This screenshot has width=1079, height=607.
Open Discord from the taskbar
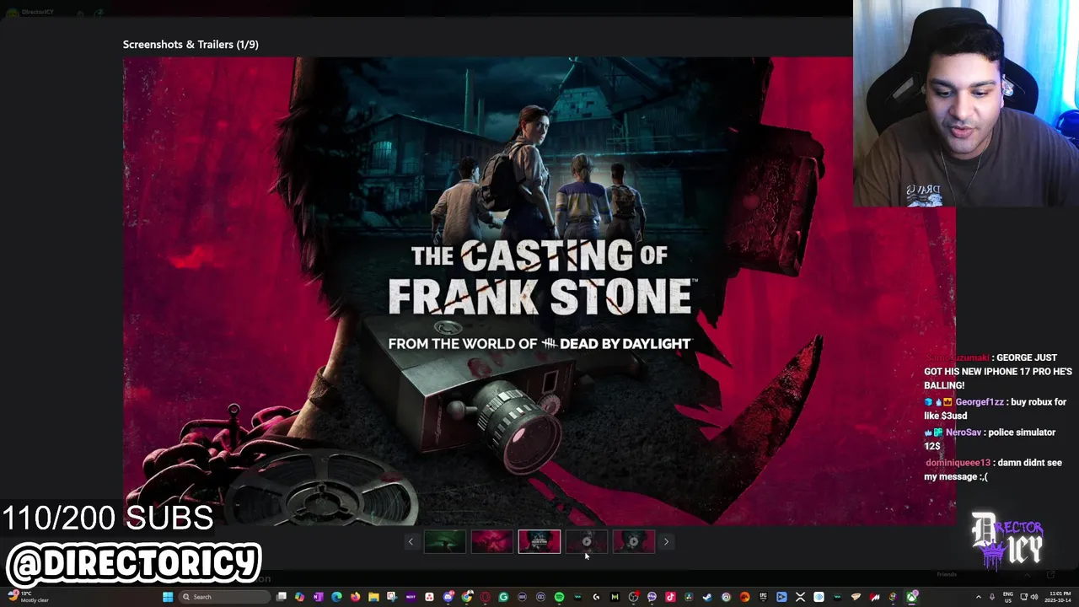point(448,597)
